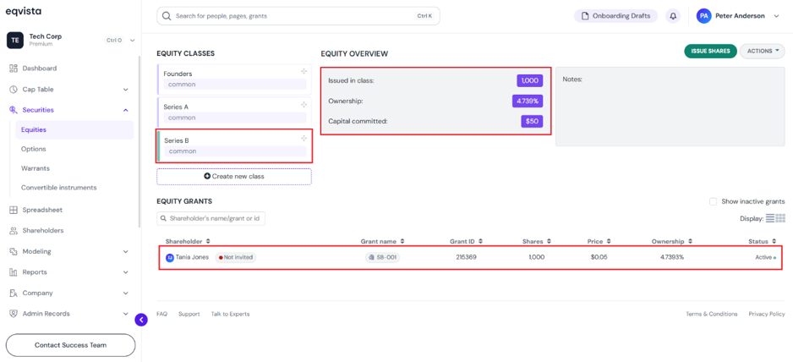Viewport: 793px width, 362px height.
Task: Open Privacy Policy link
Action: [767, 315]
